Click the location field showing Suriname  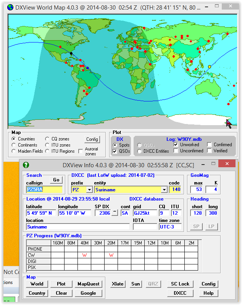(78, 227)
